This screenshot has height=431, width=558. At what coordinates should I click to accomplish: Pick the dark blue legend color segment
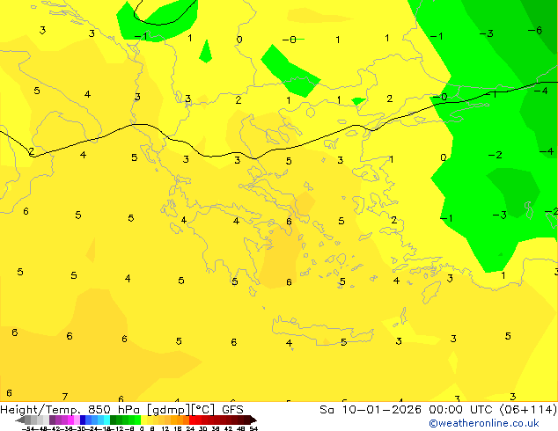point(83,420)
